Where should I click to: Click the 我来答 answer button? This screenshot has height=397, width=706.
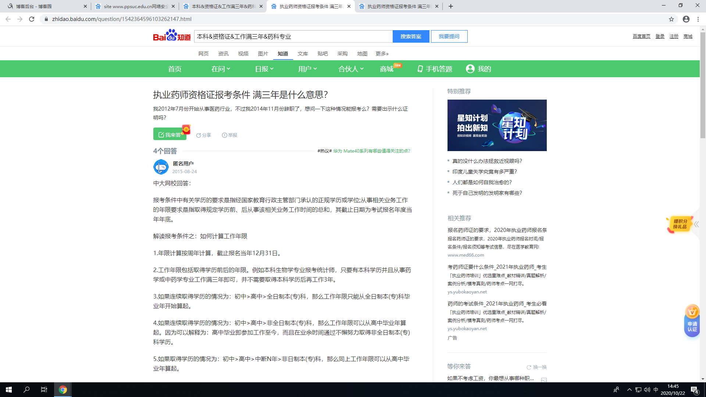(170, 135)
